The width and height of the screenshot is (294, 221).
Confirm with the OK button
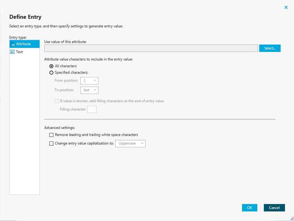(250, 208)
